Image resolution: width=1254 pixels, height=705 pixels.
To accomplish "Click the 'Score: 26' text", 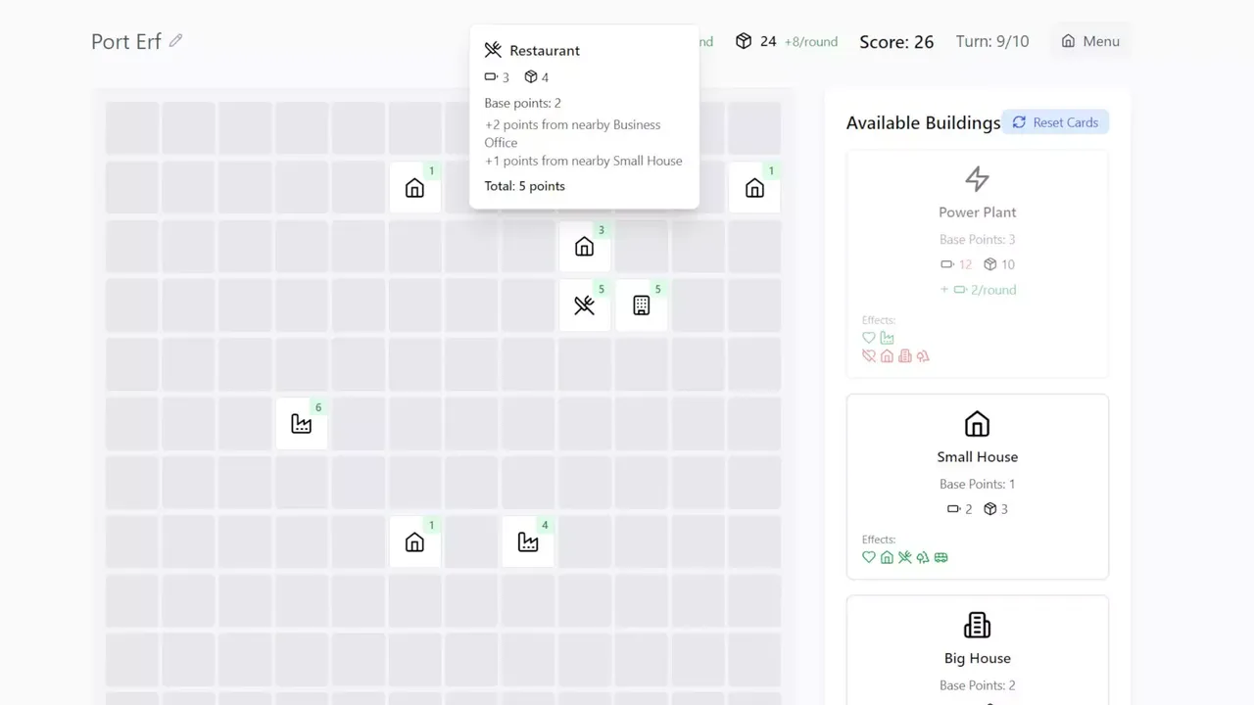I will click(x=896, y=42).
